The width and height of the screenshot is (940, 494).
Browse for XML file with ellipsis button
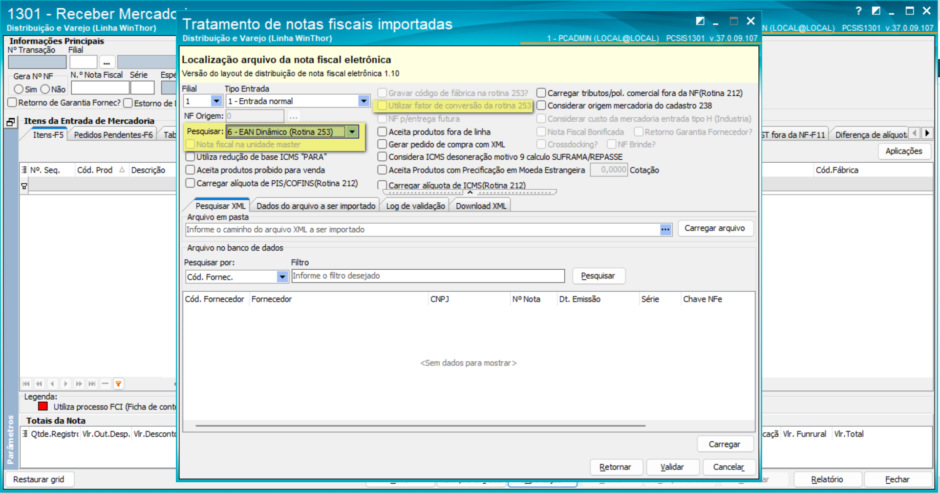coord(665,229)
